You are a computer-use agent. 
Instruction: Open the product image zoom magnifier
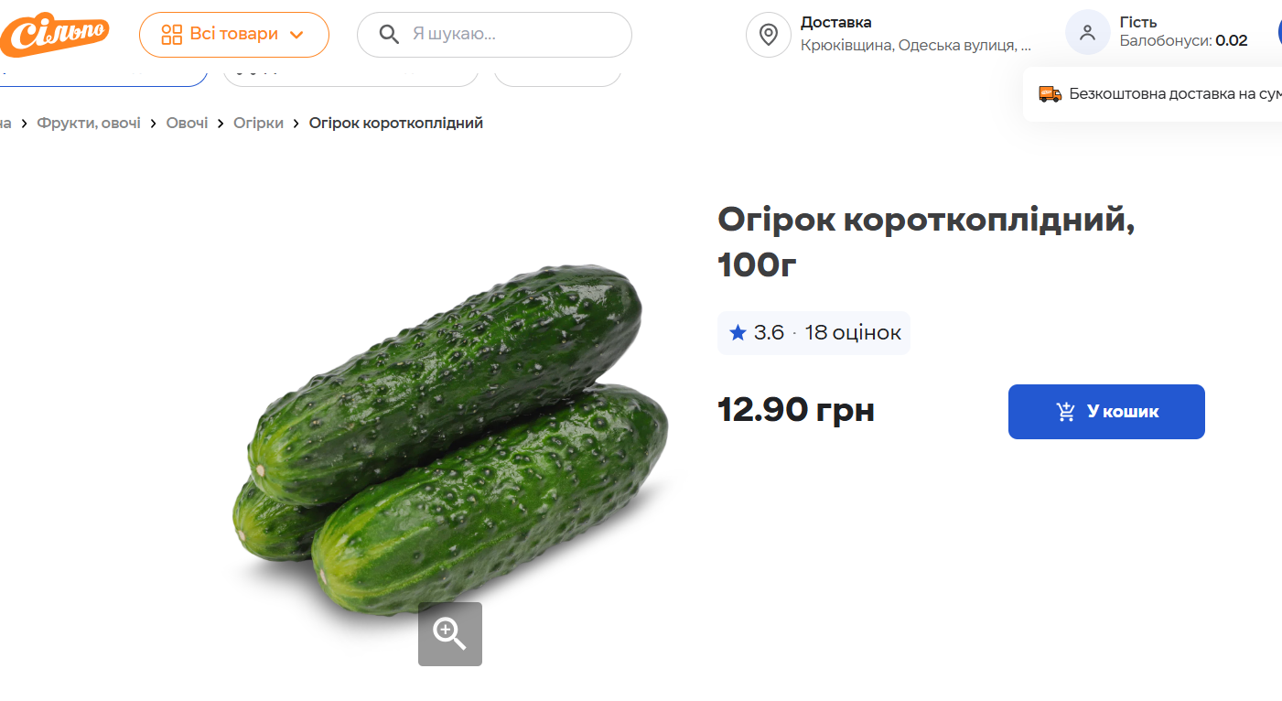pos(449,633)
